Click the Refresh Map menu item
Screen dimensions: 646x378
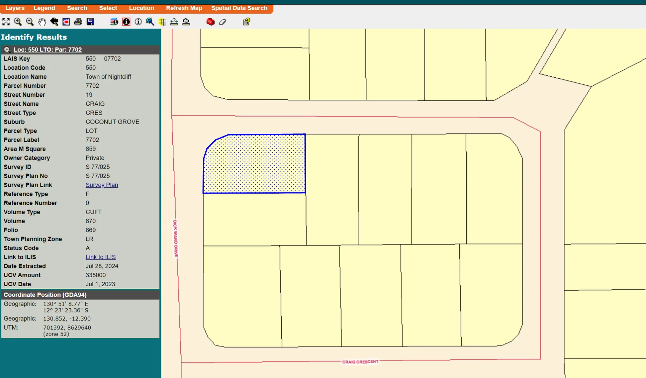184,8
